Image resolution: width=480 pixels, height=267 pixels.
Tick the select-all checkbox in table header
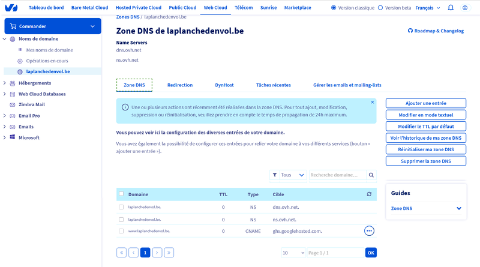121,194
